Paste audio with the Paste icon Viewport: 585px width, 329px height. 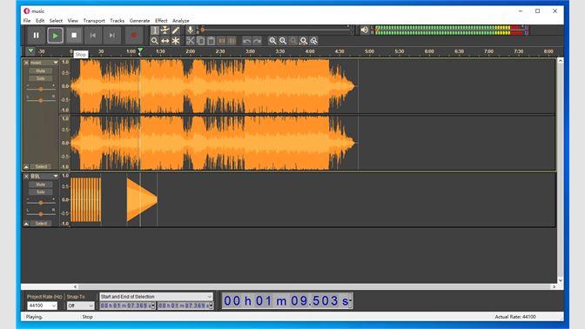(211, 41)
